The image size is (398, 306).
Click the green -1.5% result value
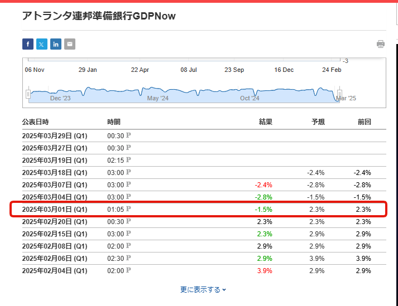click(x=263, y=210)
